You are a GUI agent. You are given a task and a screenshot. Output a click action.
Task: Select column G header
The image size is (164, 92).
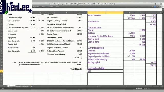pos(105,13)
